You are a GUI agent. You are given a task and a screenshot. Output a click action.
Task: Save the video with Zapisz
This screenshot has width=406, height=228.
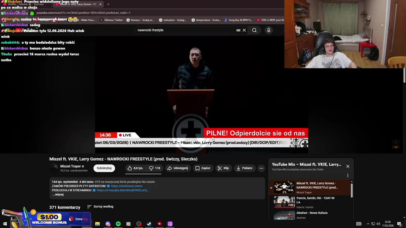(x=203, y=168)
